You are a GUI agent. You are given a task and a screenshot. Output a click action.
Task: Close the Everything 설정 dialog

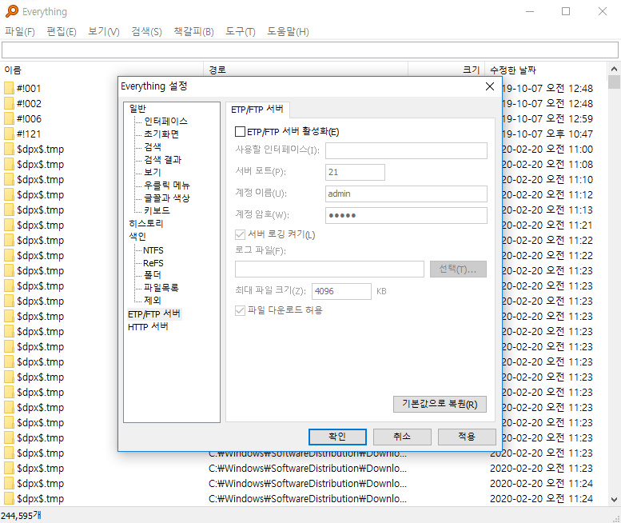490,86
